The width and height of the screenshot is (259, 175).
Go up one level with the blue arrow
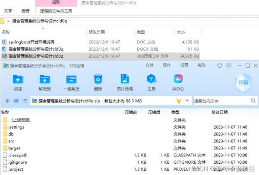click(7, 100)
